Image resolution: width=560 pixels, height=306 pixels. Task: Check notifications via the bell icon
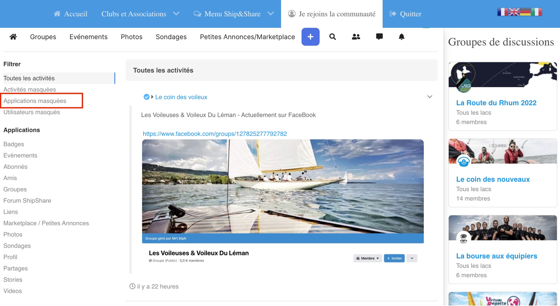401,37
